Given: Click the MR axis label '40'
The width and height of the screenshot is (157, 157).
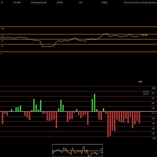Looking at the screenshot, I should (x=153, y=103).
